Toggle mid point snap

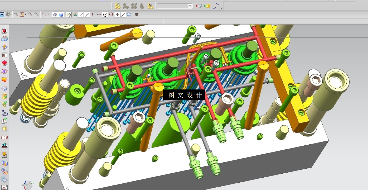pyautogui.click(x=87, y=15)
